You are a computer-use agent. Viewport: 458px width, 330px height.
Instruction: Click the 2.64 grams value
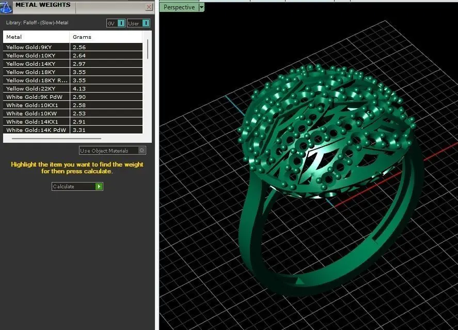79,55
